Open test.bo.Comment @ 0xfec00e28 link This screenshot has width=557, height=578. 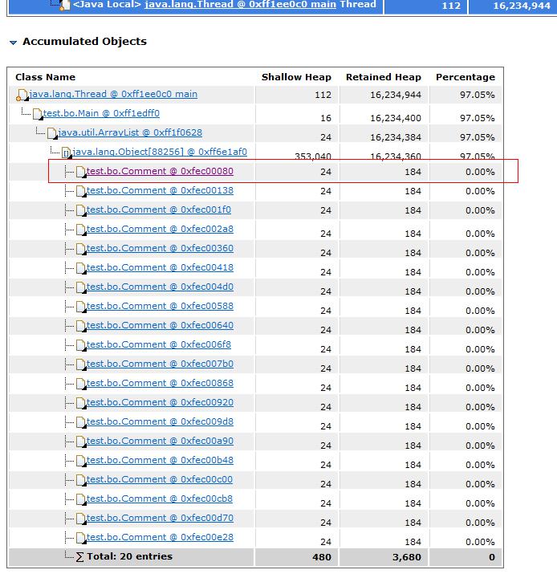[x=160, y=537]
